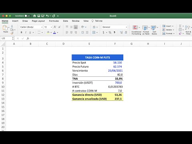
Task: Open the Formulas tab
Action: [54, 21]
